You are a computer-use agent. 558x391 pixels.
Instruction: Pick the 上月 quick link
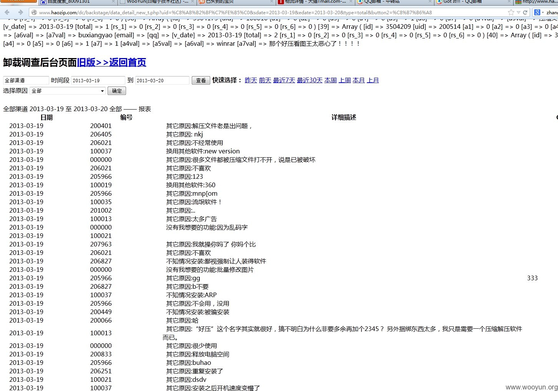(x=373, y=80)
